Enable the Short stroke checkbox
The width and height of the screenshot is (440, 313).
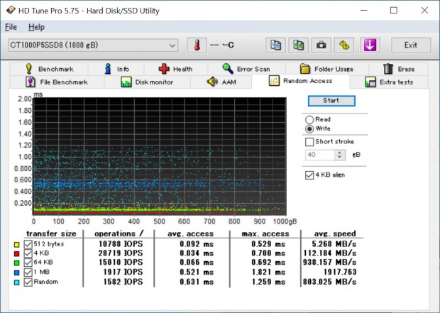click(x=309, y=142)
